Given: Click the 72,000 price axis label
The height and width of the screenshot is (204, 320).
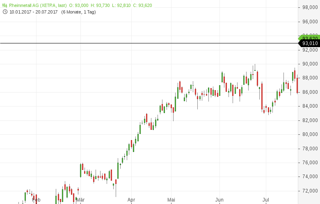Looking at the screenshot, I should click(x=310, y=191).
